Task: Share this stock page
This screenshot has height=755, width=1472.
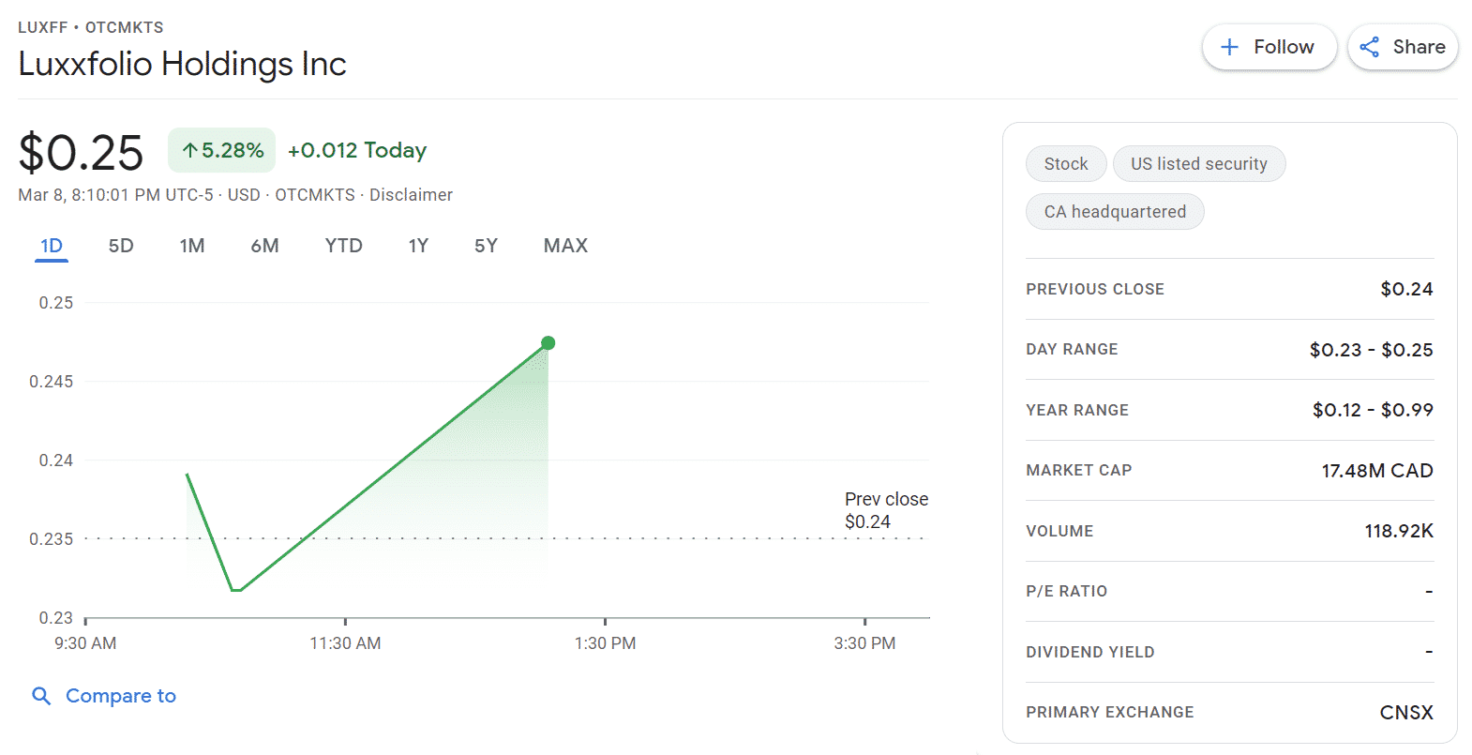Action: click(1403, 47)
